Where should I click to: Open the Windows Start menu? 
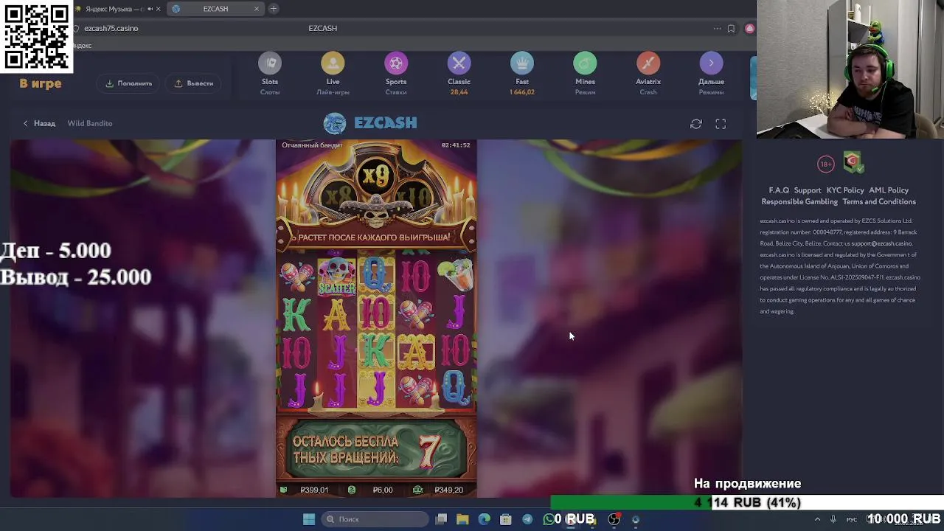click(309, 519)
